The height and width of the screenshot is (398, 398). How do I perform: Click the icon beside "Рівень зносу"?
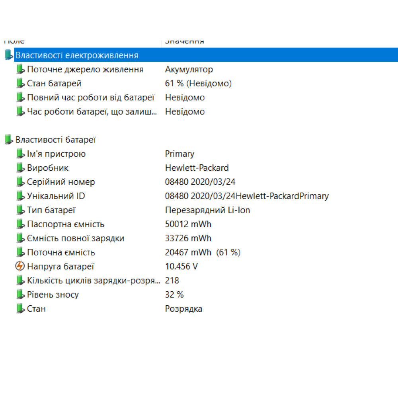[20, 295]
